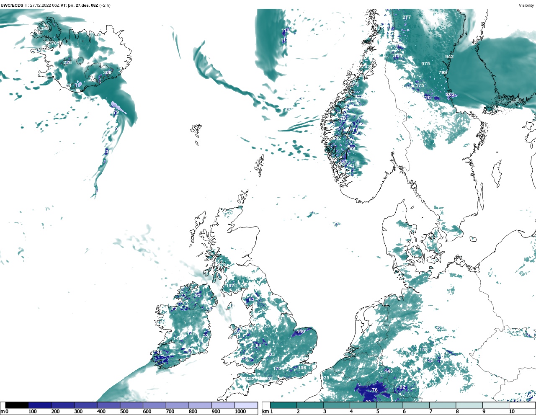The height and width of the screenshot is (415, 536).
Task: Click the visibility value 799 on the map
Action: [x=443, y=72]
